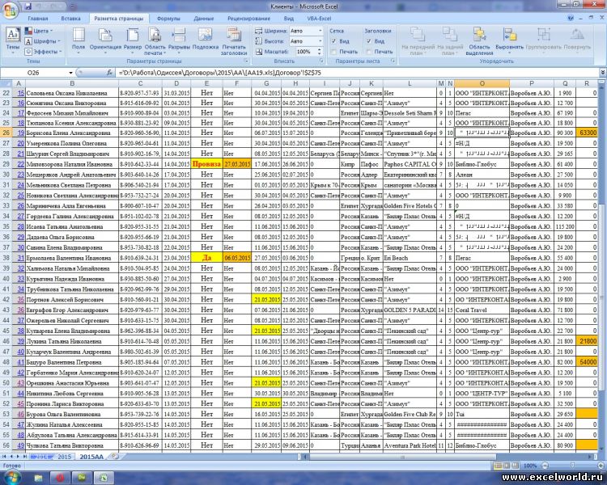Click Insert Worksheet tab icon

(x=115, y=457)
